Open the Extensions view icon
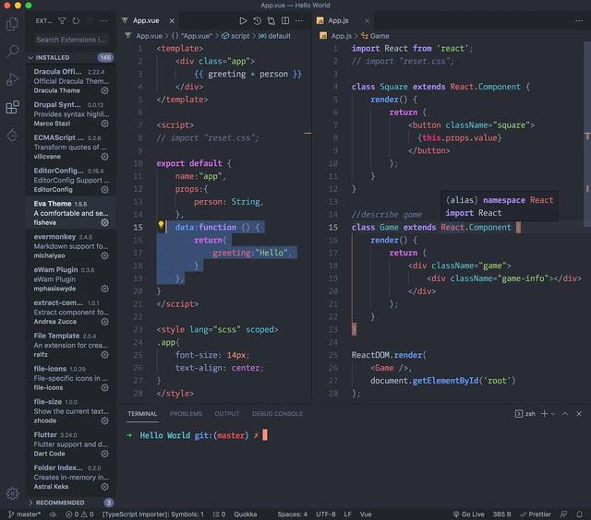The width and height of the screenshot is (591, 520). point(12,107)
